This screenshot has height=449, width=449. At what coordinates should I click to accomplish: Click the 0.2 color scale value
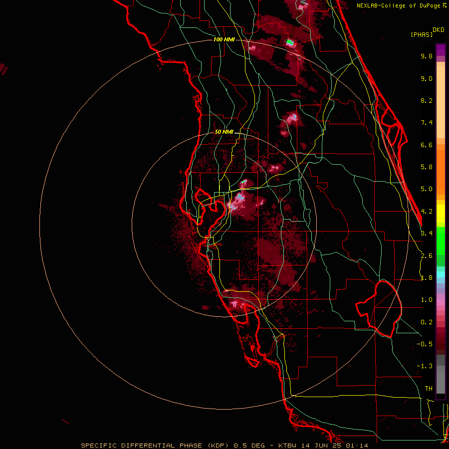pos(427,322)
